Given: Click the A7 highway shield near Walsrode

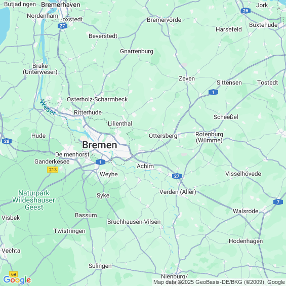Looking at the screenshot, I should [278, 202].
